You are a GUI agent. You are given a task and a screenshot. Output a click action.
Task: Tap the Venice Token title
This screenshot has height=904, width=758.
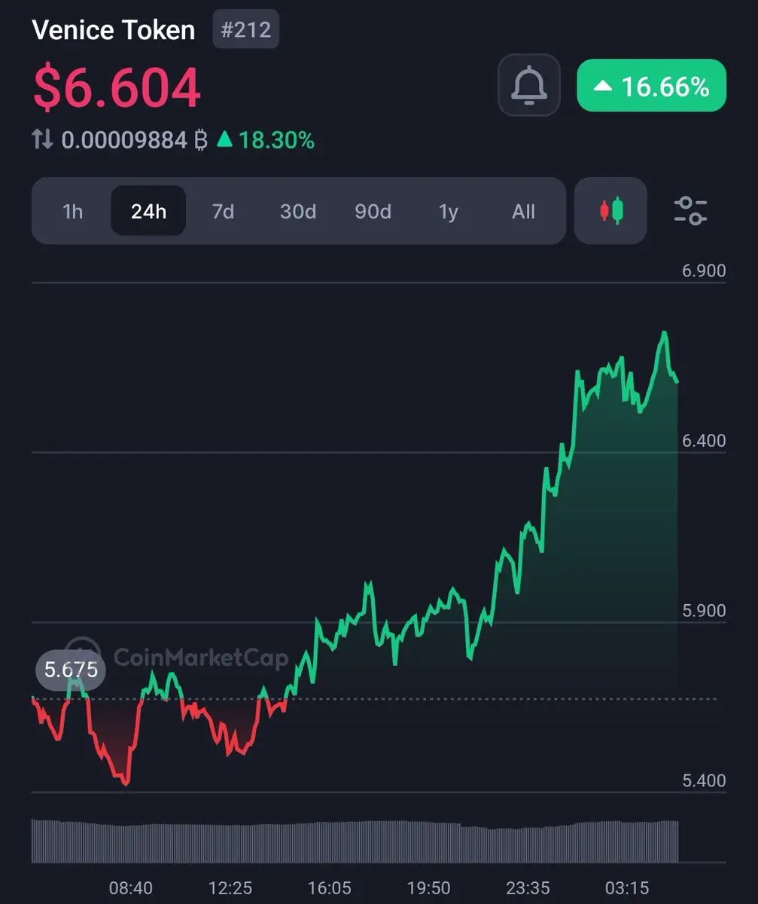click(114, 30)
